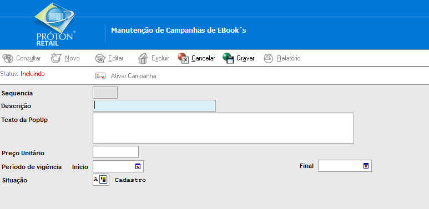Click the Novo toolbar icon
Viewport: 429px width, 209px height.
[x=56, y=58]
